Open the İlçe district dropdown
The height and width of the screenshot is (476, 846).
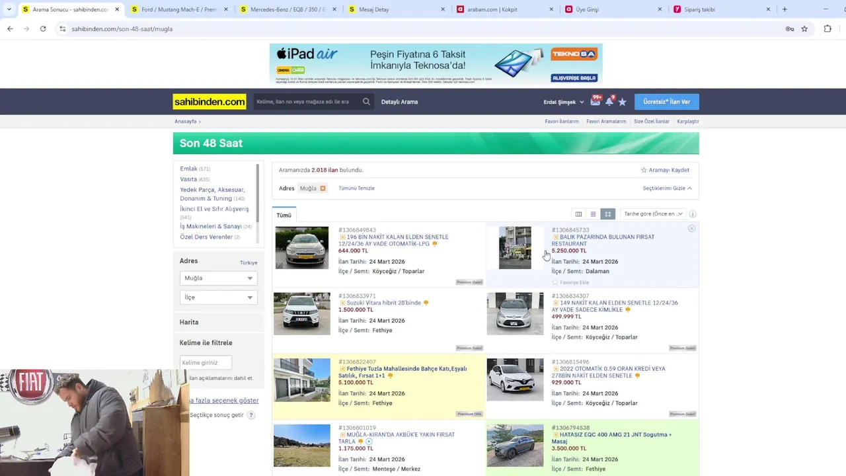(x=218, y=297)
